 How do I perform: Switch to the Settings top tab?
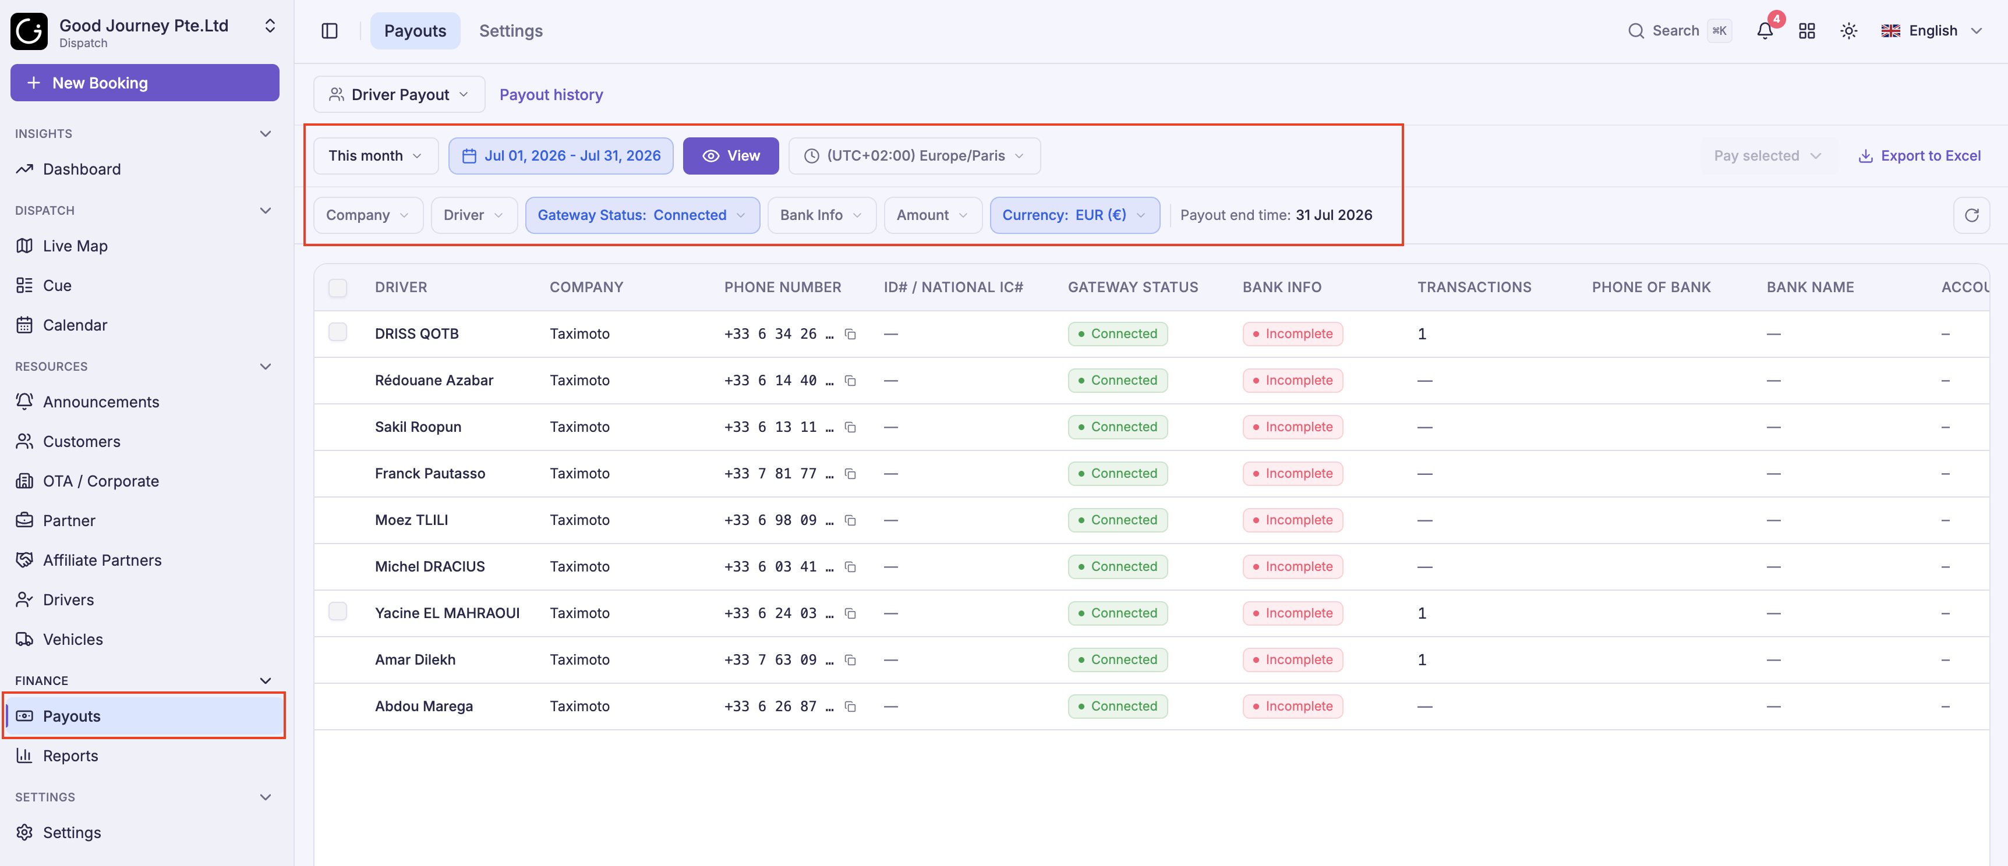(511, 31)
